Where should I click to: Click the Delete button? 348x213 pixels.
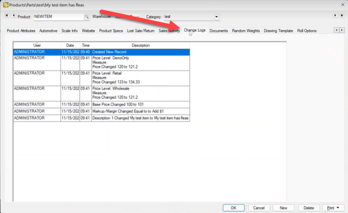click(x=309, y=208)
